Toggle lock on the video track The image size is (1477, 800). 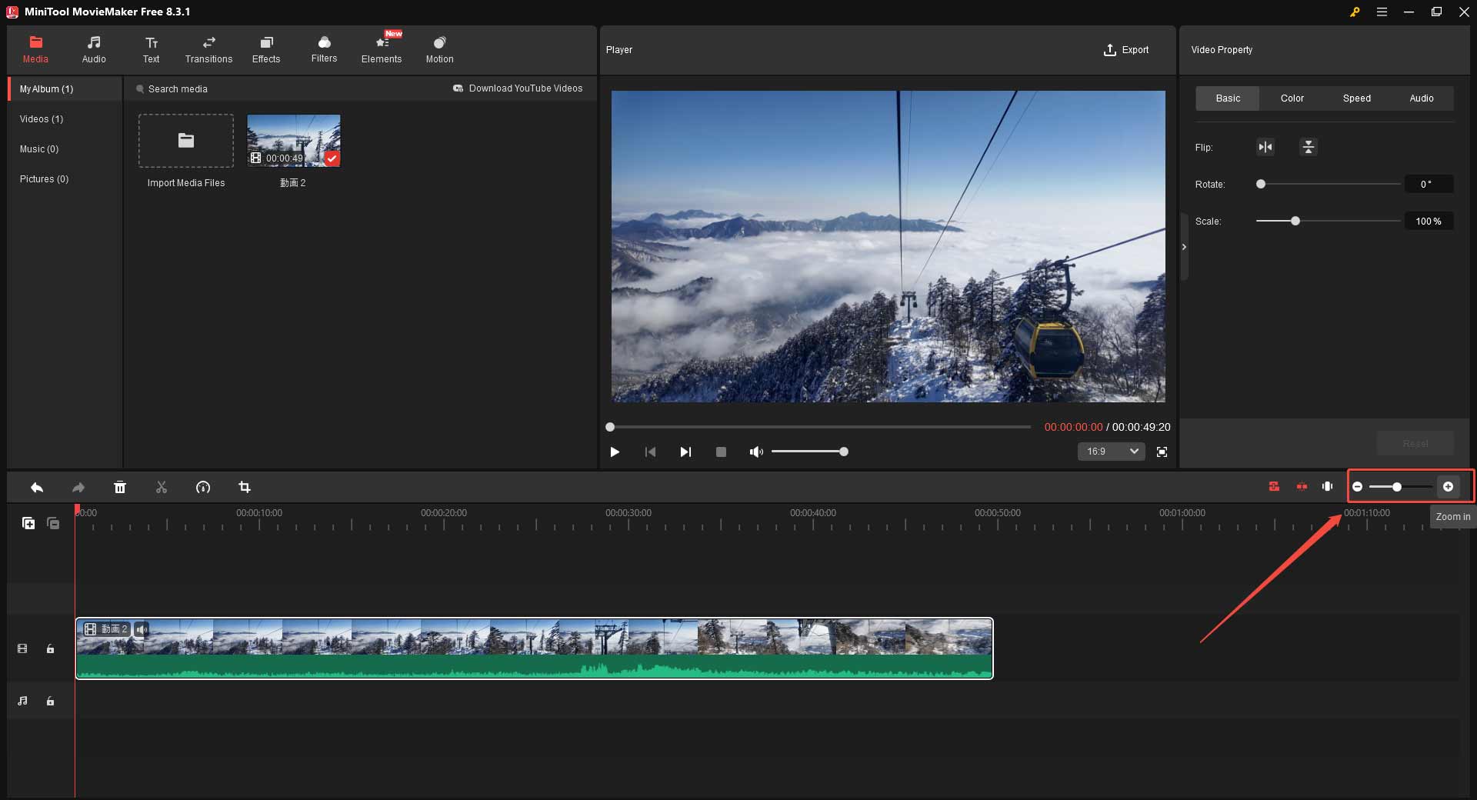click(x=50, y=648)
